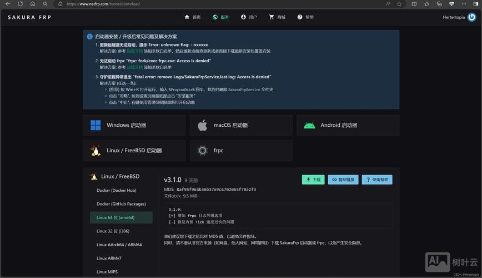Open the browser sidebar icon at far right
Screen dimensions: 482x278
[476, 4]
